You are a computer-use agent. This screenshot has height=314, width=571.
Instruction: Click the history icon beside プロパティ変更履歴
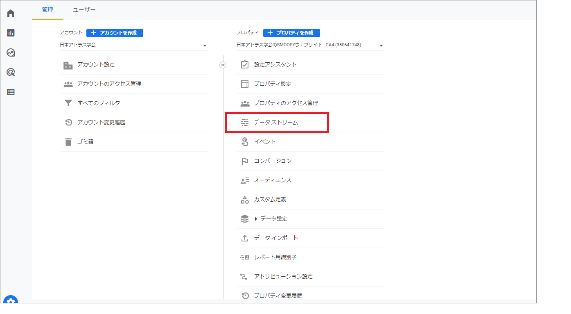pyautogui.click(x=245, y=296)
